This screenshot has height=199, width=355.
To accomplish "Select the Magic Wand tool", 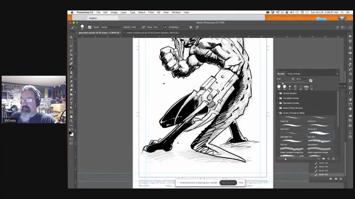I will (x=71, y=50).
